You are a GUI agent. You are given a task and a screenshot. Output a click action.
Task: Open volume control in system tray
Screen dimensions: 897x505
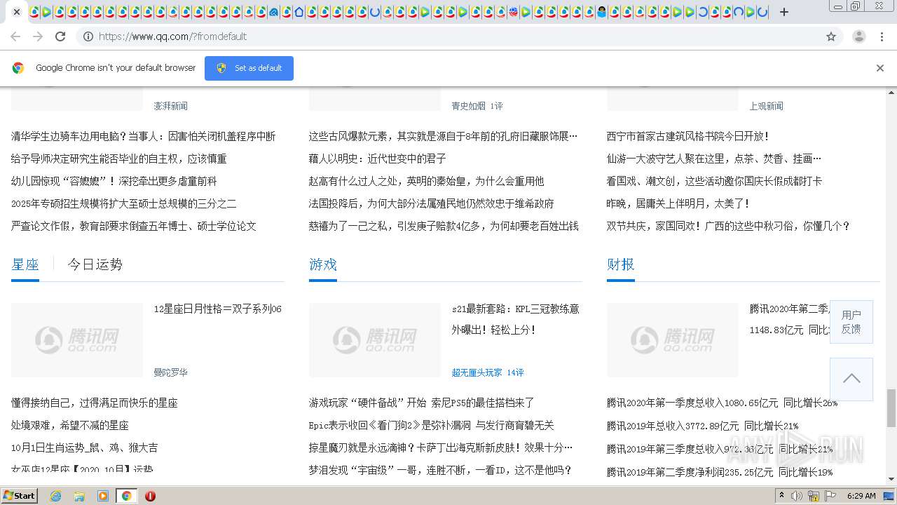pos(797,496)
